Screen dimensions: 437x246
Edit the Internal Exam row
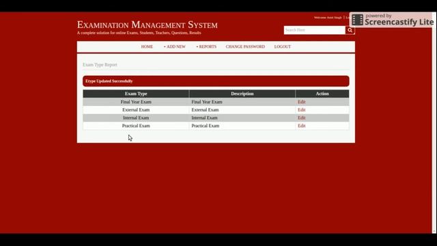302,118
